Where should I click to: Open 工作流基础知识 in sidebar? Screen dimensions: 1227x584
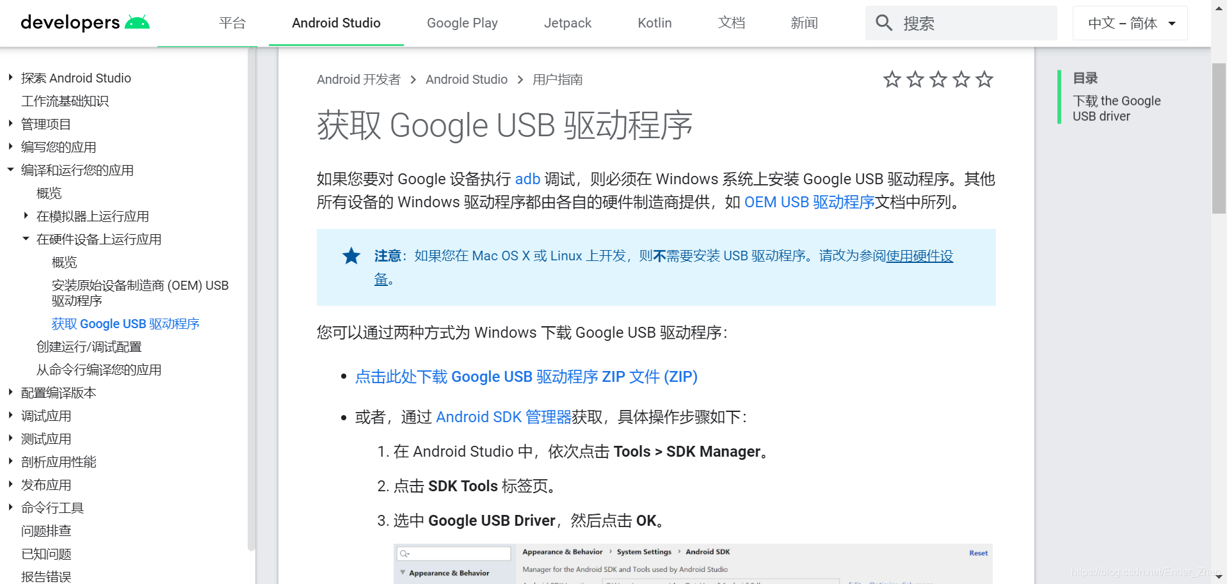pyautogui.click(x=65, y=101)
